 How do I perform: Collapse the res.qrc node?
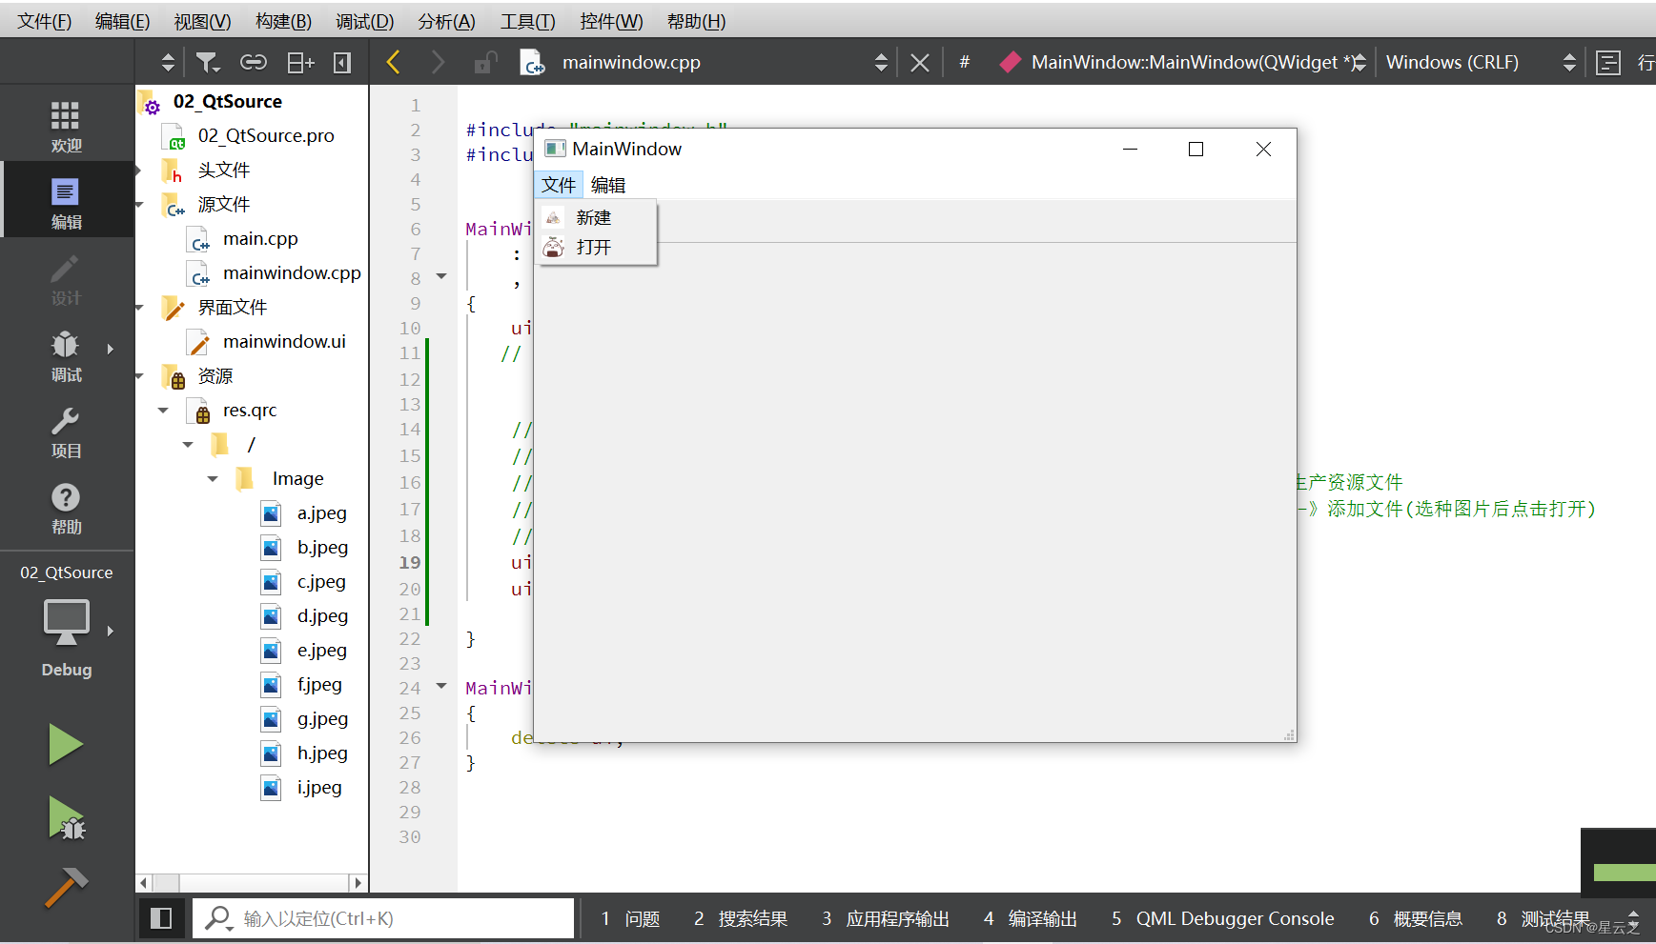[163, 411]
